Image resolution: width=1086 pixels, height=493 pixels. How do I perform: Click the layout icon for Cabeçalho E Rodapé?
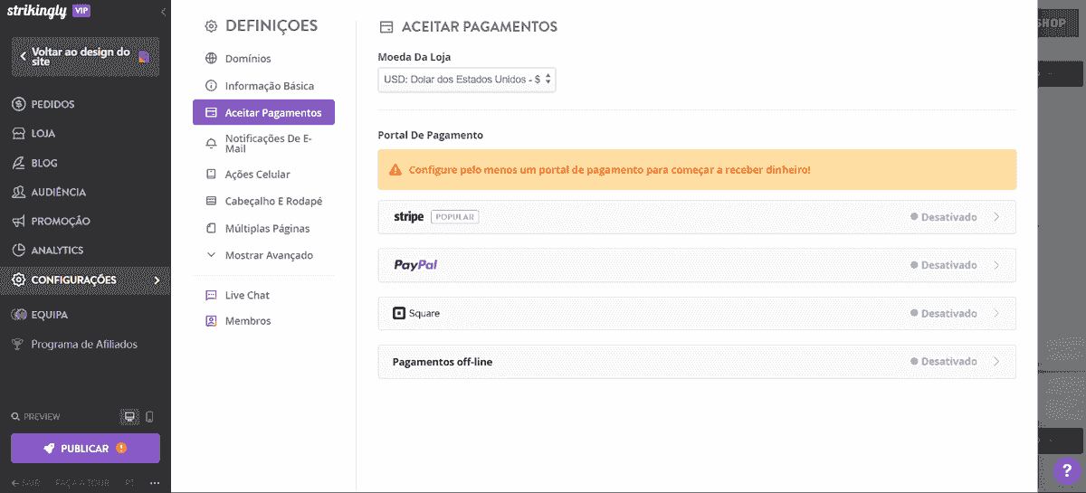tap(211, 201)
